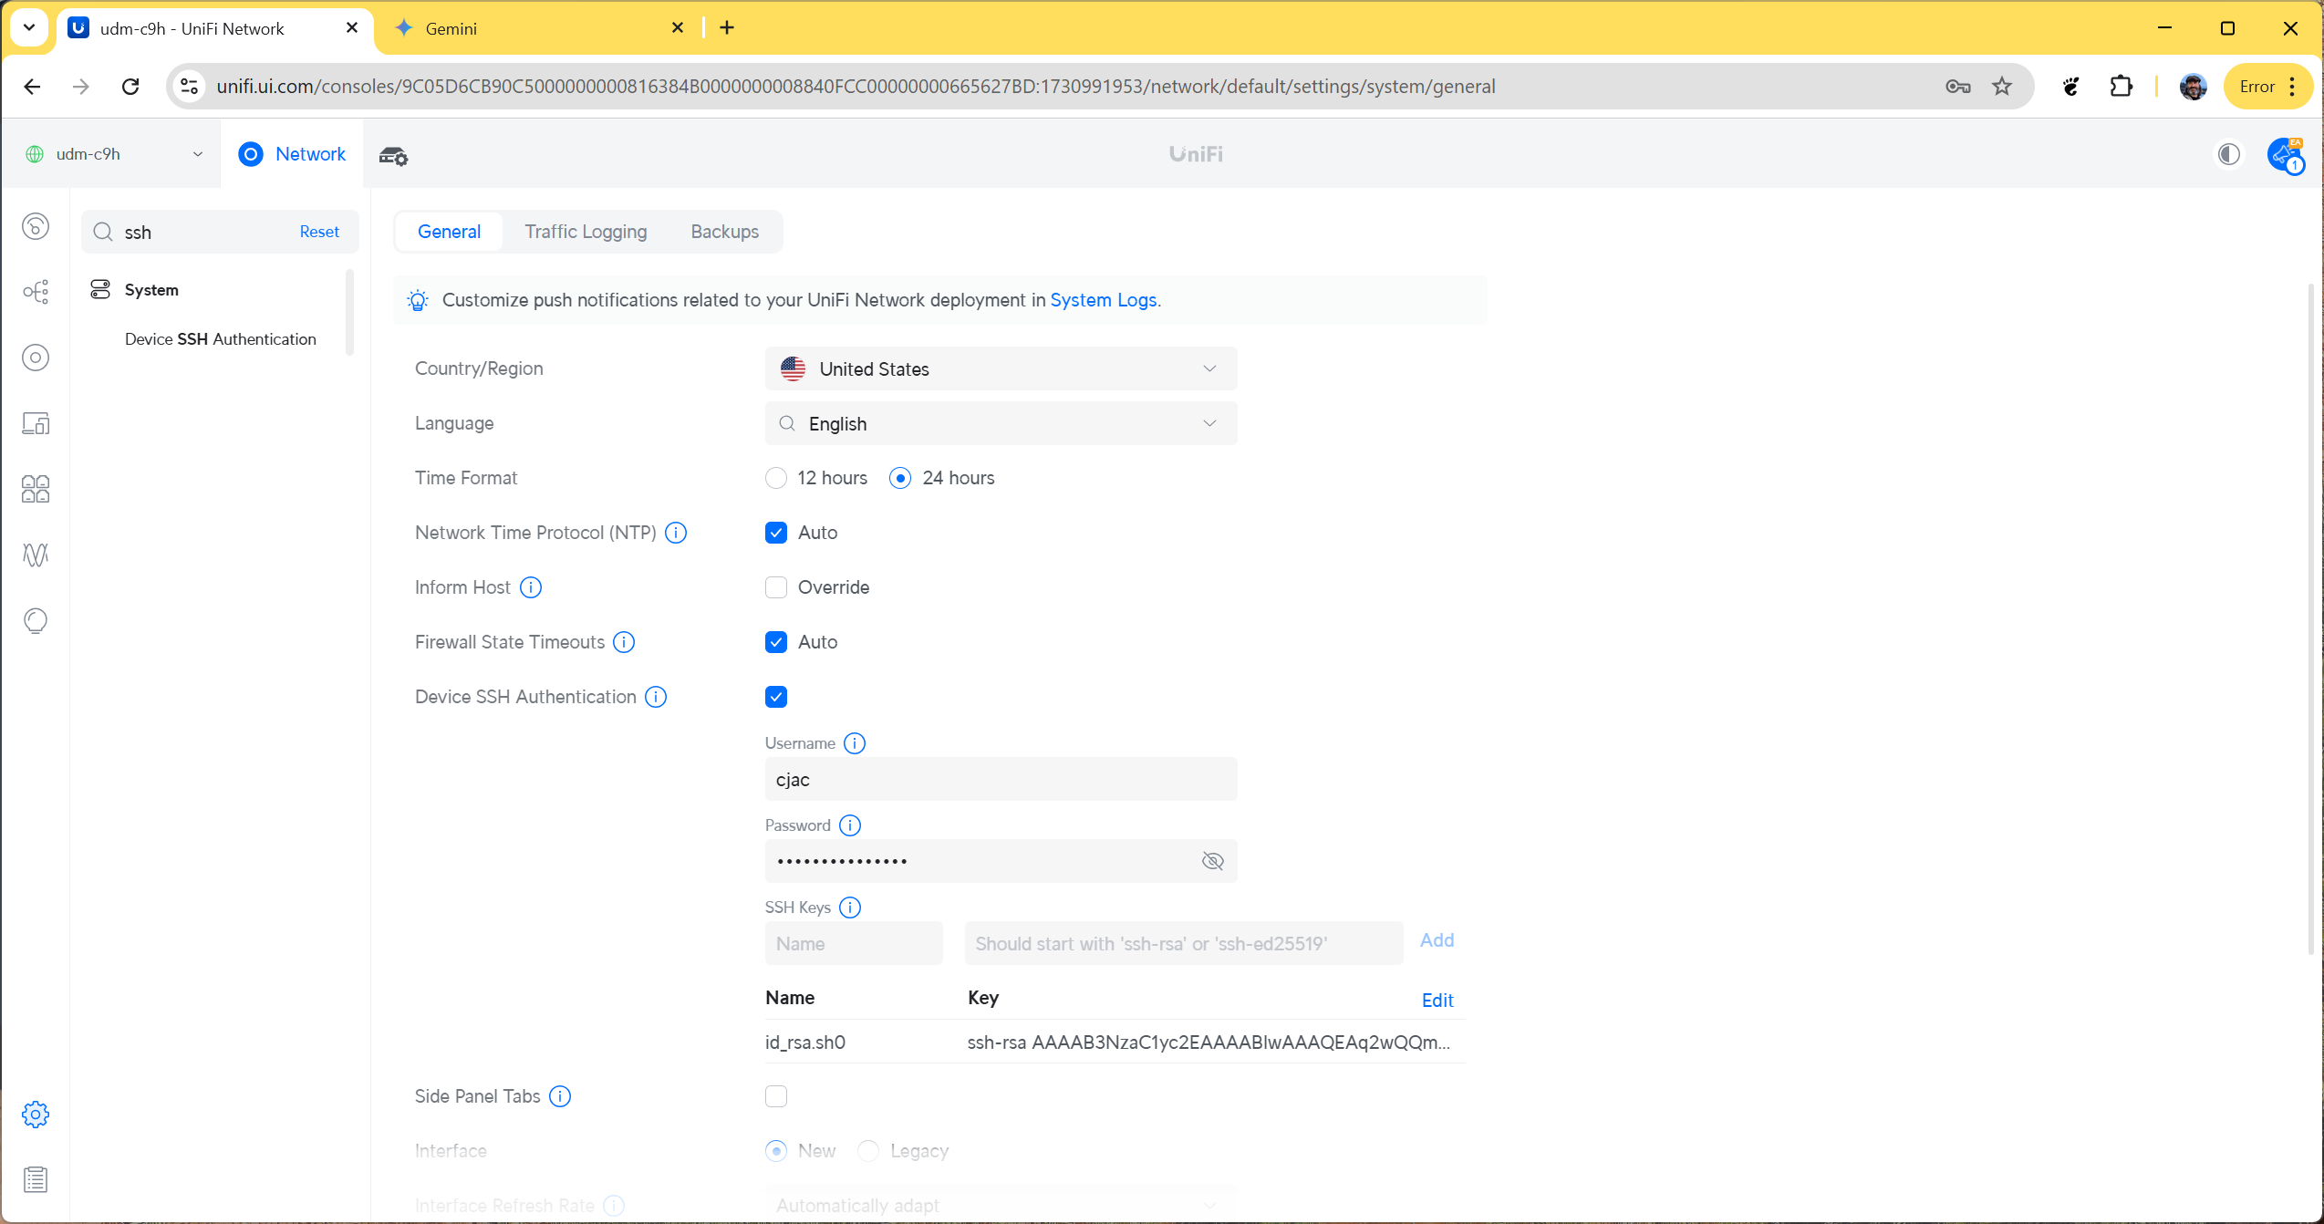Reveal password using the eye icon
This screenshot has height=1224, width=2324.
[1212, 861]
